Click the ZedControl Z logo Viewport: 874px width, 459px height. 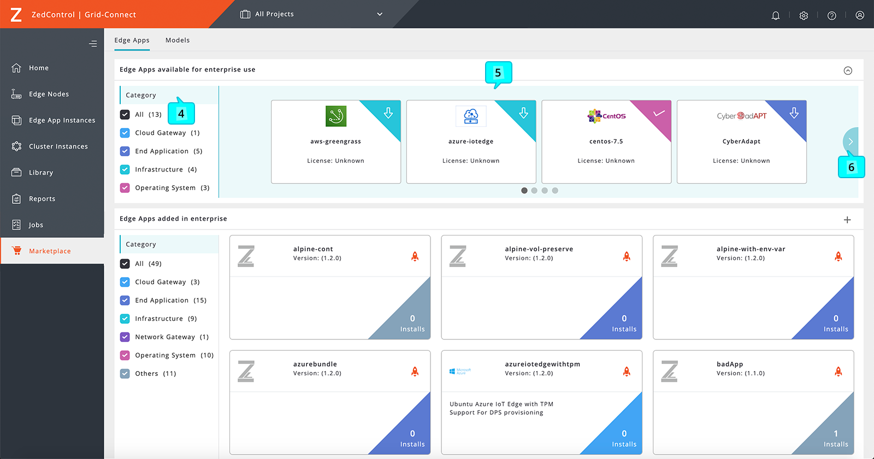(x=16, y=14)
